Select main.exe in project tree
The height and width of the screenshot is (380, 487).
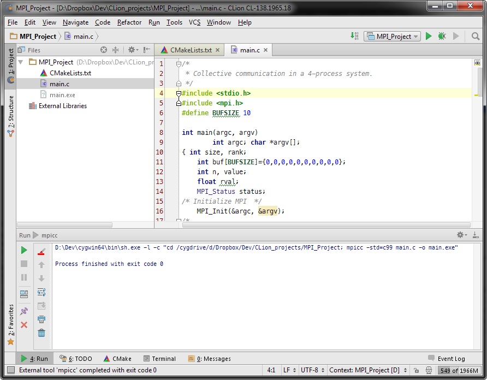click(x=62, y=95)
